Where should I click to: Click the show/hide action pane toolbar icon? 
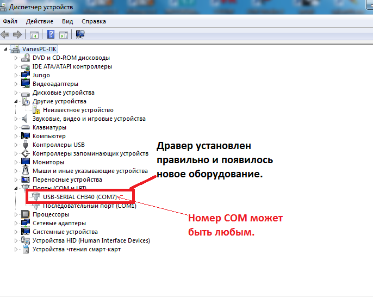point(64,35)
